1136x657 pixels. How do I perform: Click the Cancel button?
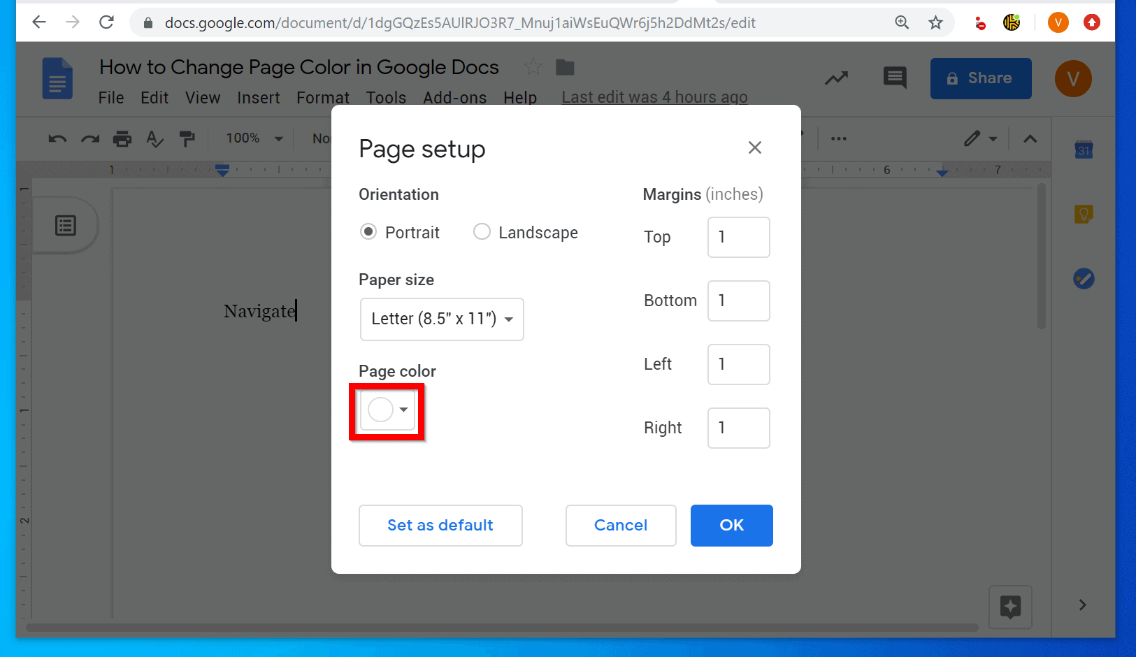click(x=621, y=525)
